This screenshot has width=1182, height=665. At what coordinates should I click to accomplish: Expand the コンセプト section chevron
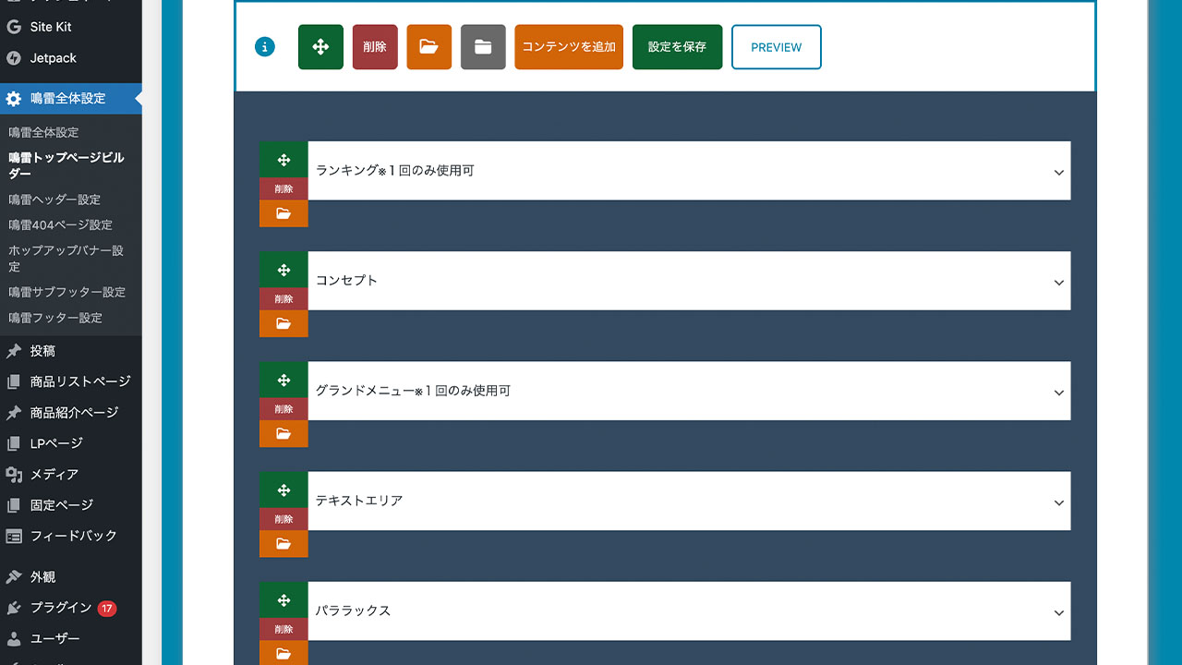coord(1058,283)
